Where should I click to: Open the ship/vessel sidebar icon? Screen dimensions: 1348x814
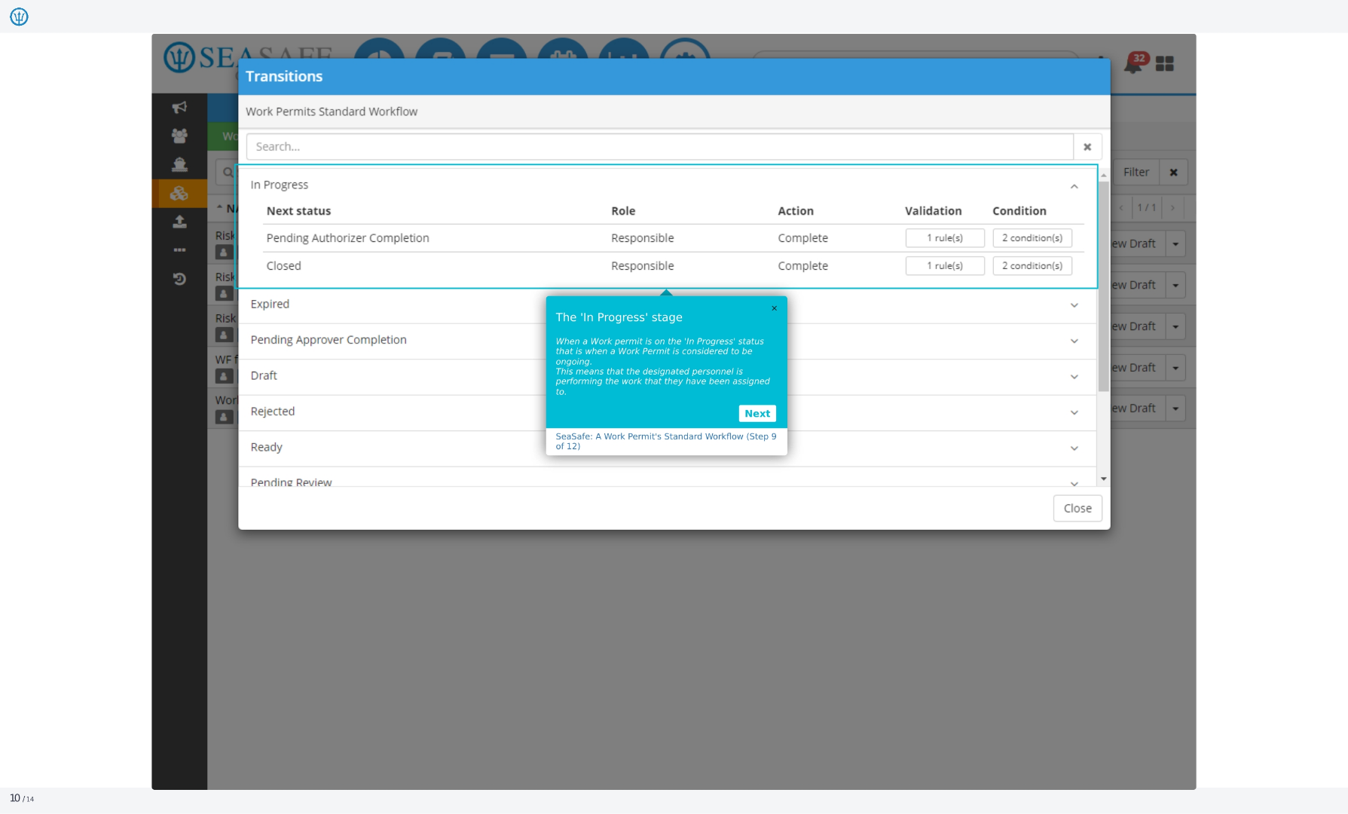coord(179,164)
